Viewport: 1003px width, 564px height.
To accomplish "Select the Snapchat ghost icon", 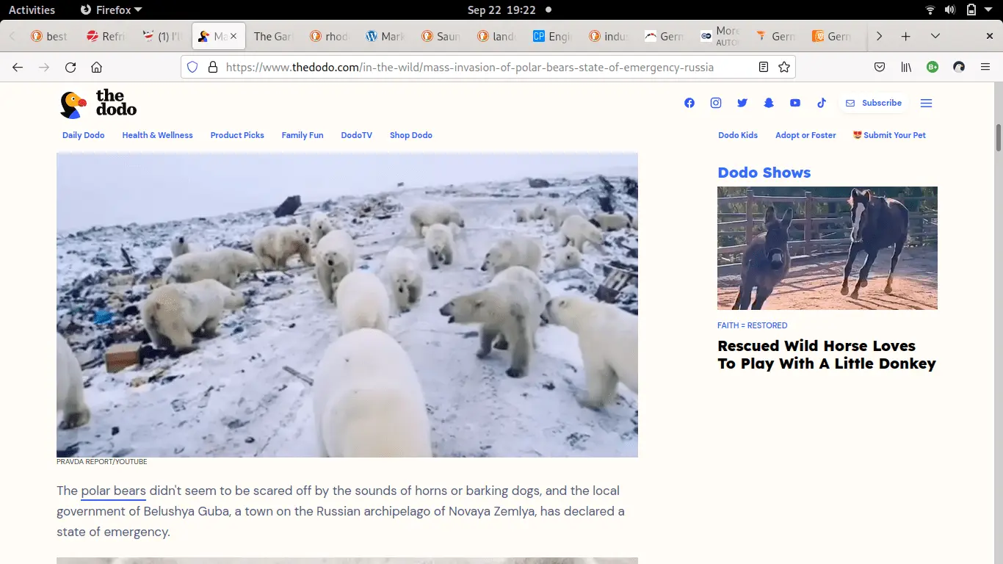I will point(768,103).
